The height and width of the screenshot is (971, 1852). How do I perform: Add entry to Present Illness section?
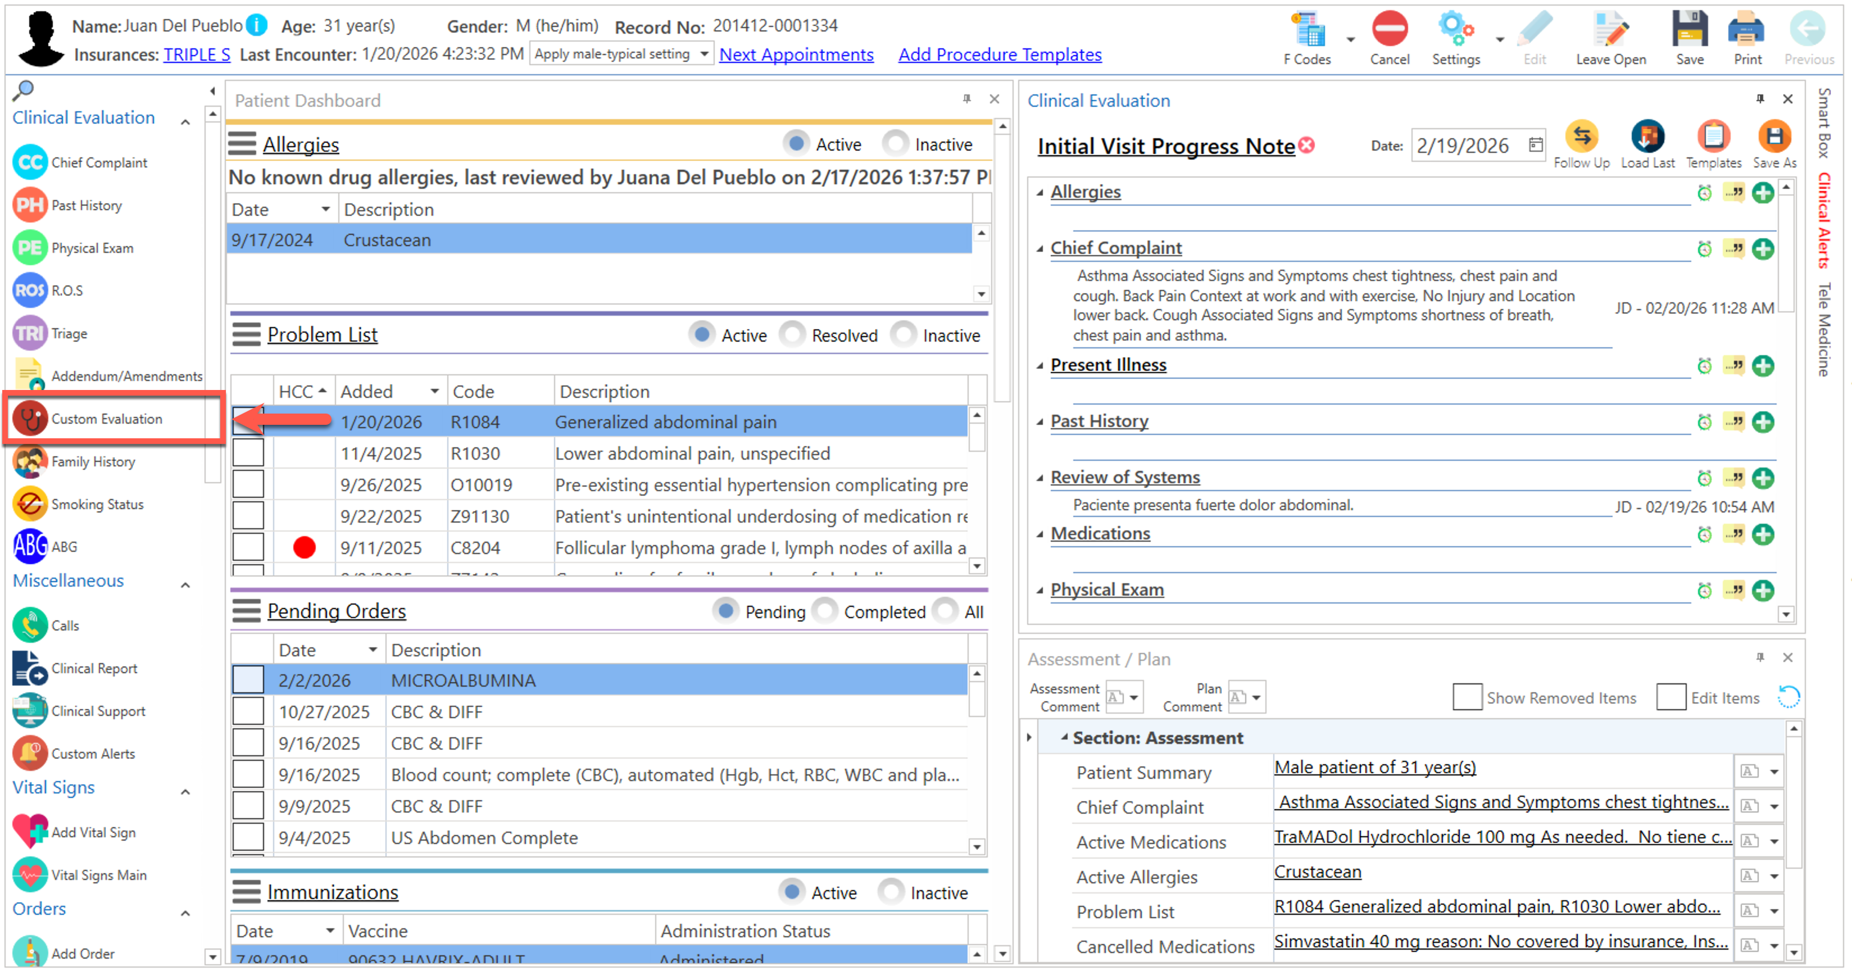(x=1762, y=366)
